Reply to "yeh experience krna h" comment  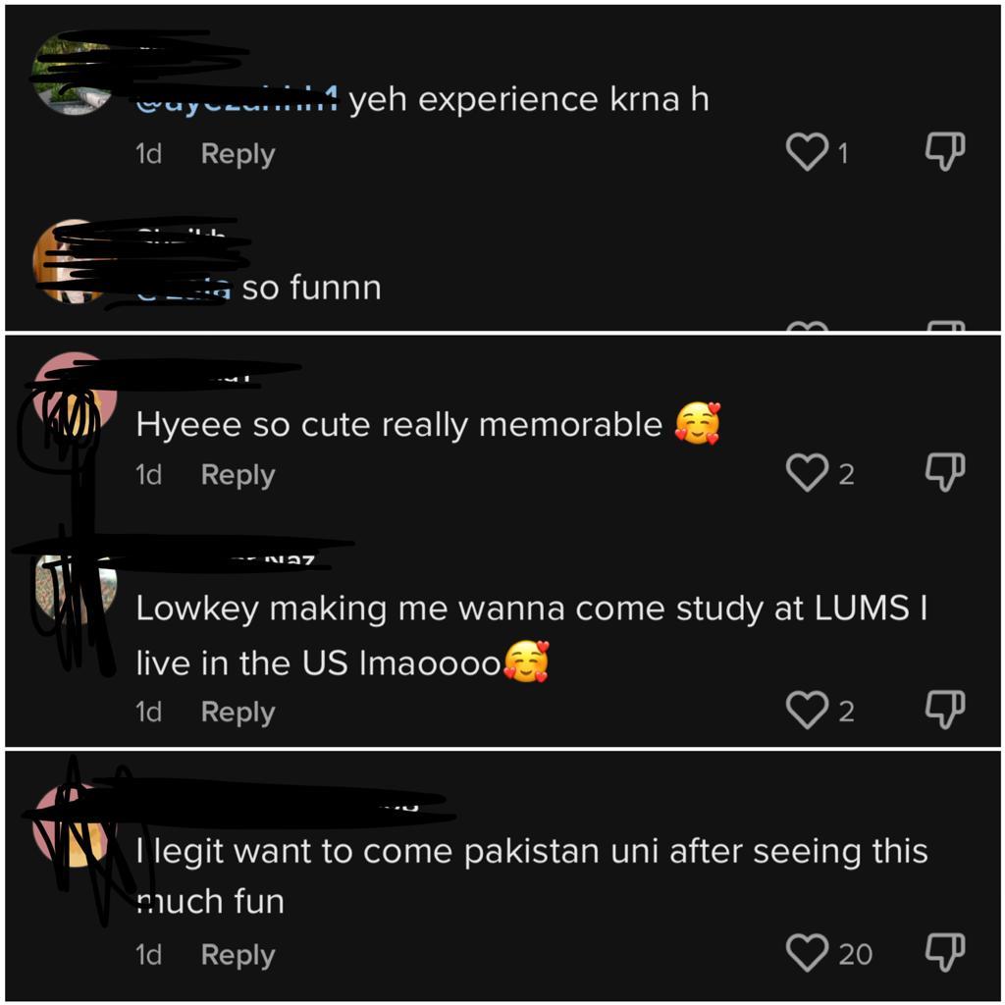tap(238, 154)
